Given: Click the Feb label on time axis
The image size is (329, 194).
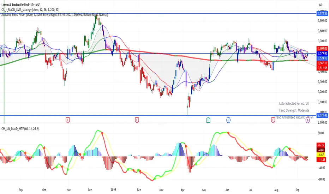Looking at the screenshot, I should click(139, 190).
